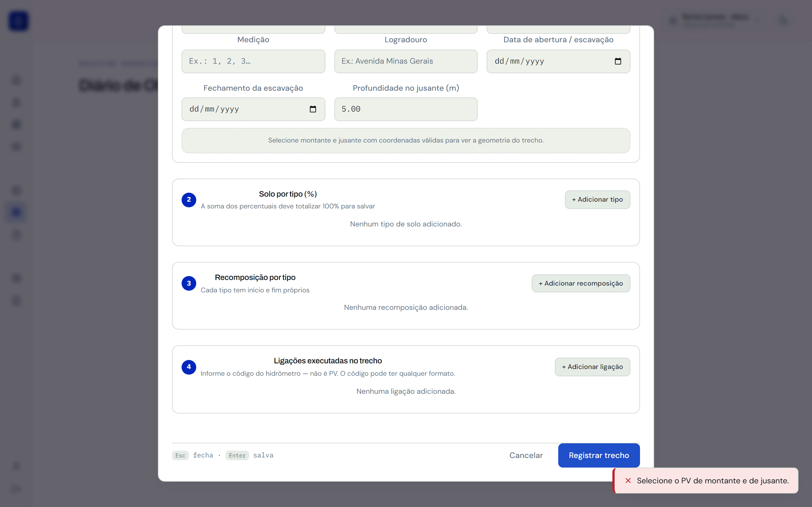Click Adicionar ligação button
This screenshot has width=812, height=507.
592,367
